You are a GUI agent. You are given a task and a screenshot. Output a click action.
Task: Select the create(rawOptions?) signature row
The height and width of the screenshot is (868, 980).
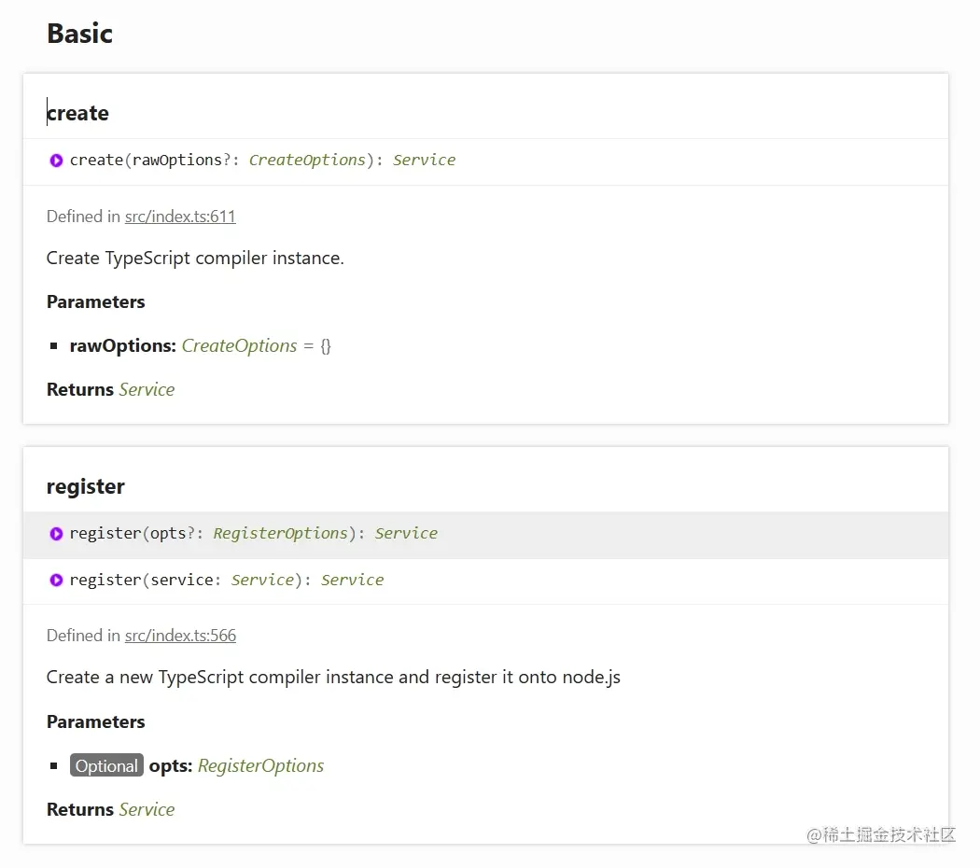point(485,161)
